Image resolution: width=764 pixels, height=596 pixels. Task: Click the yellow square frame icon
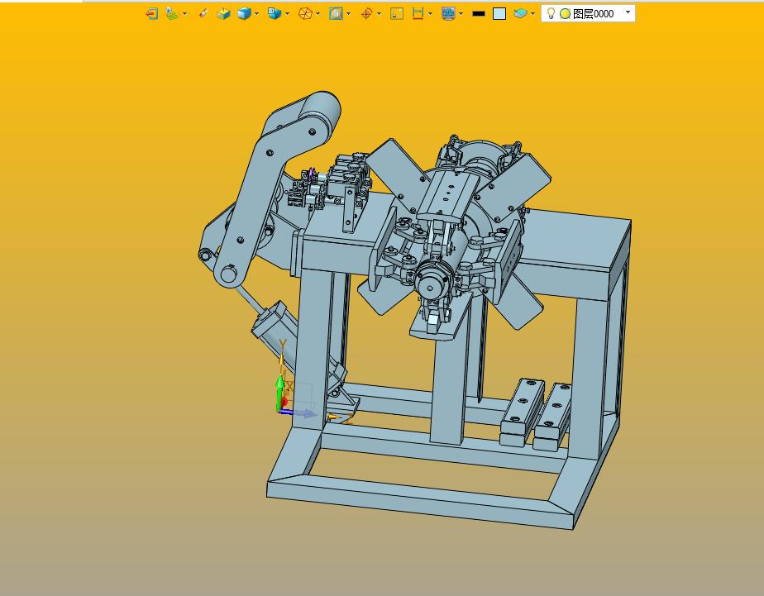click(397, 13)
